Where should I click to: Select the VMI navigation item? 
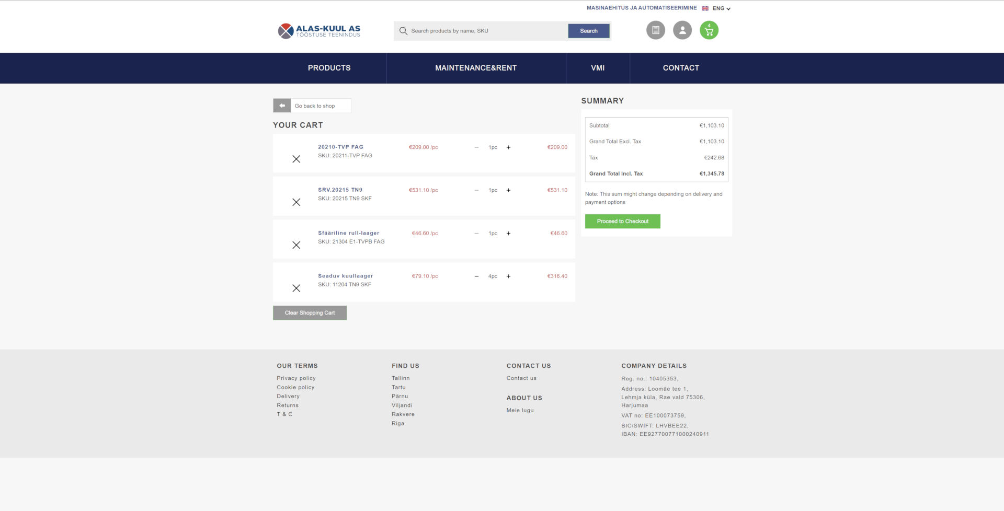point(597,68)
